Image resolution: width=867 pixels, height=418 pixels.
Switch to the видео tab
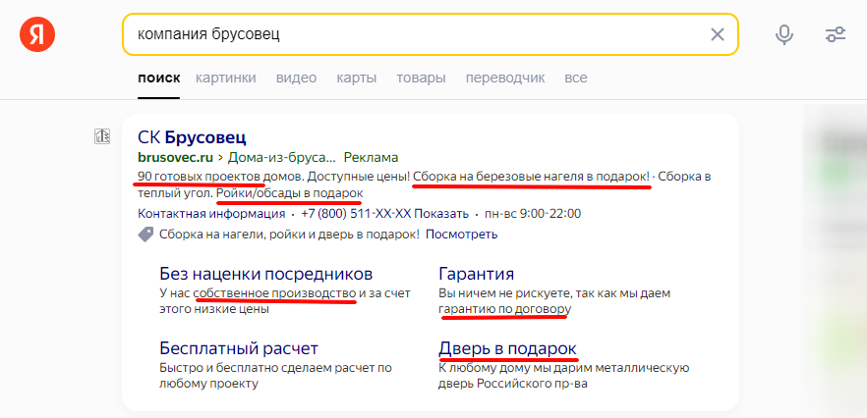[x=297, y=78]
